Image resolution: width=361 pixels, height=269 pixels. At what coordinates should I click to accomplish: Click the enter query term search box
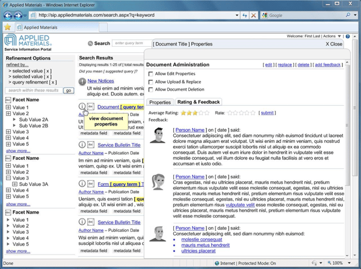[132, 43]
